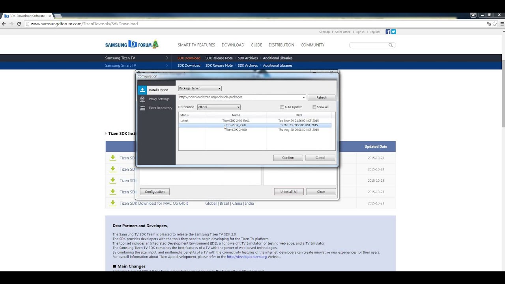Open DISTRIBUTION menu
This screenshot has width=505, height=284.
pos(281,45)
